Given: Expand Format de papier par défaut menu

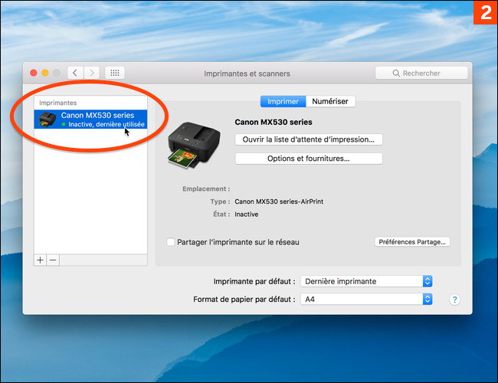Looking at the screenshot, I should tap(367, 300).
